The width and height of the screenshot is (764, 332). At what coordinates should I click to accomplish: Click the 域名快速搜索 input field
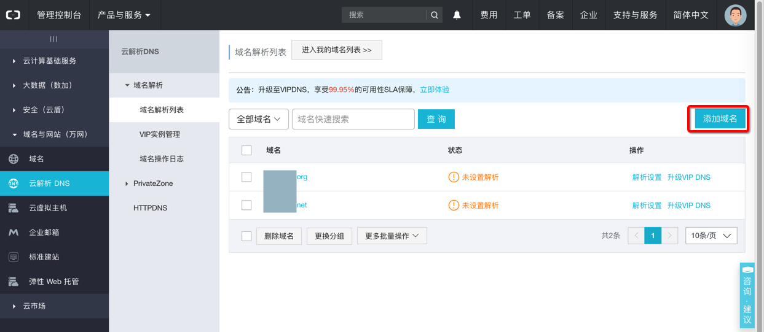click(x=353, y=119)
